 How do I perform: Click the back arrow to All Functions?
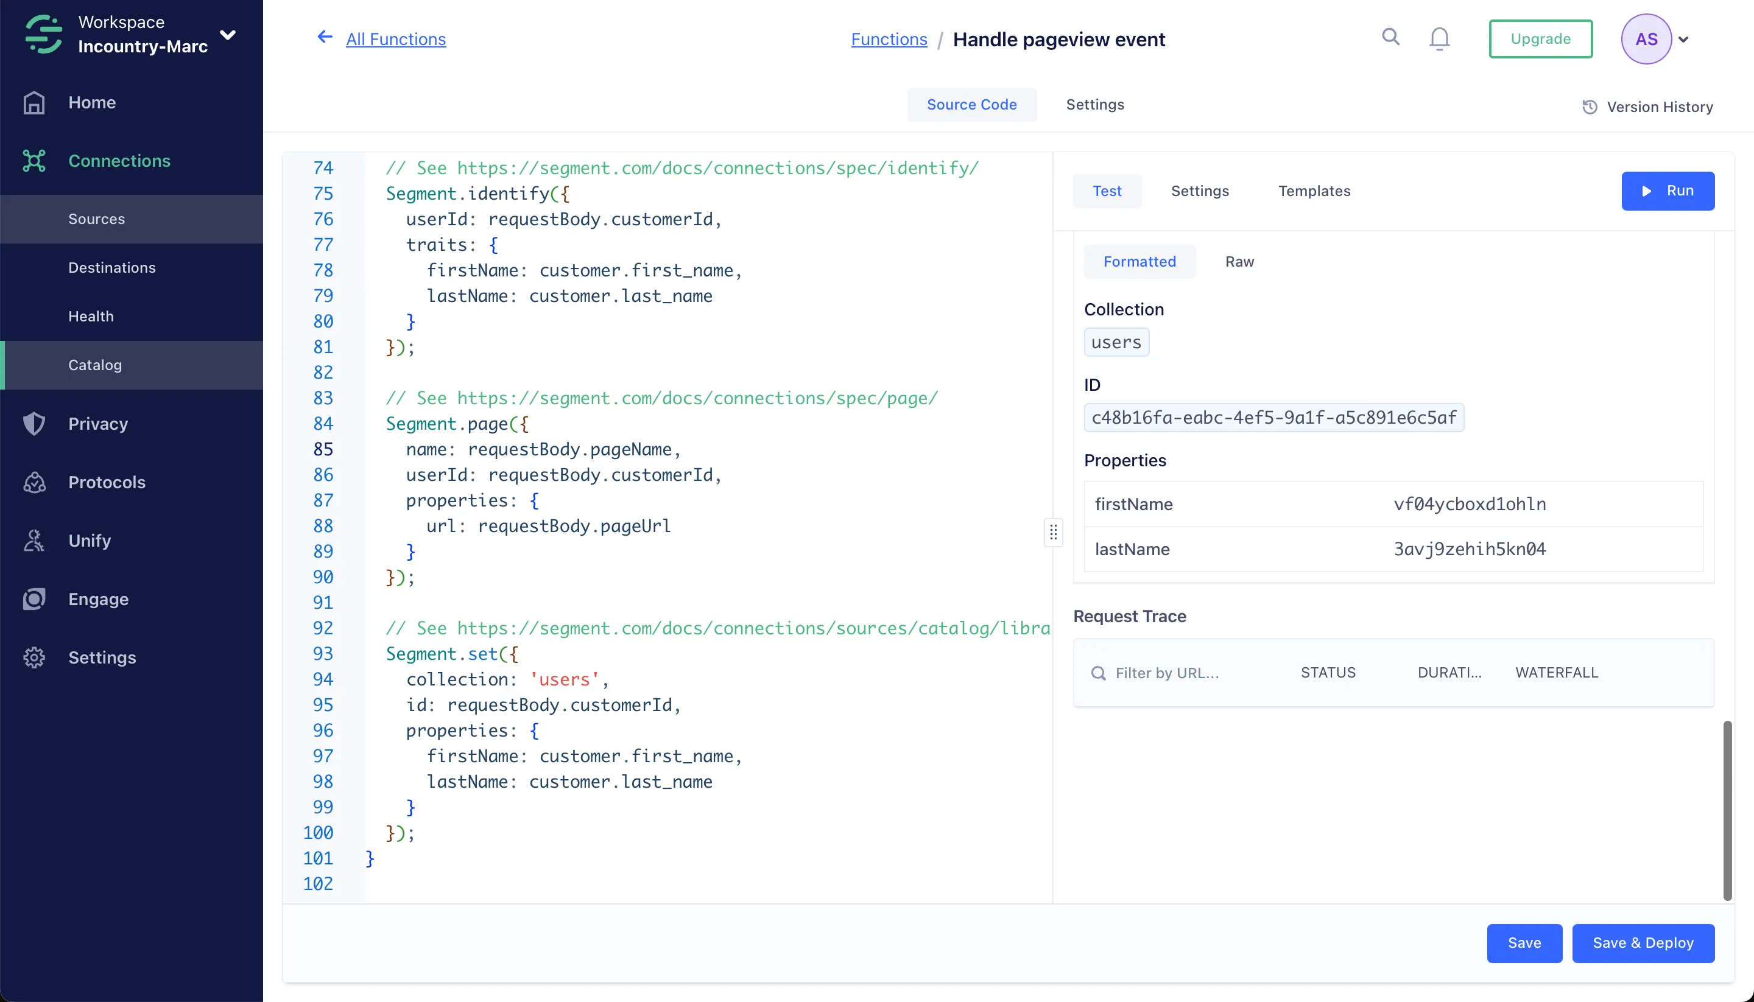tap(324, 37)
